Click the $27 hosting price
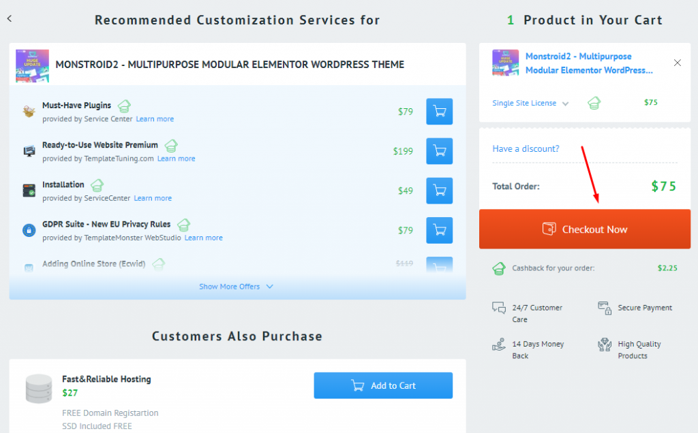 coord(70,393)
